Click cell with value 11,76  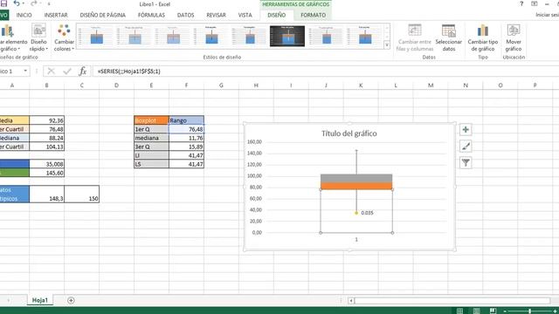pos(186,138)
